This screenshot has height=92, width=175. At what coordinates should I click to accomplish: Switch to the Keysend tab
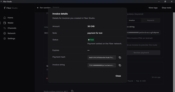(151, 20)
